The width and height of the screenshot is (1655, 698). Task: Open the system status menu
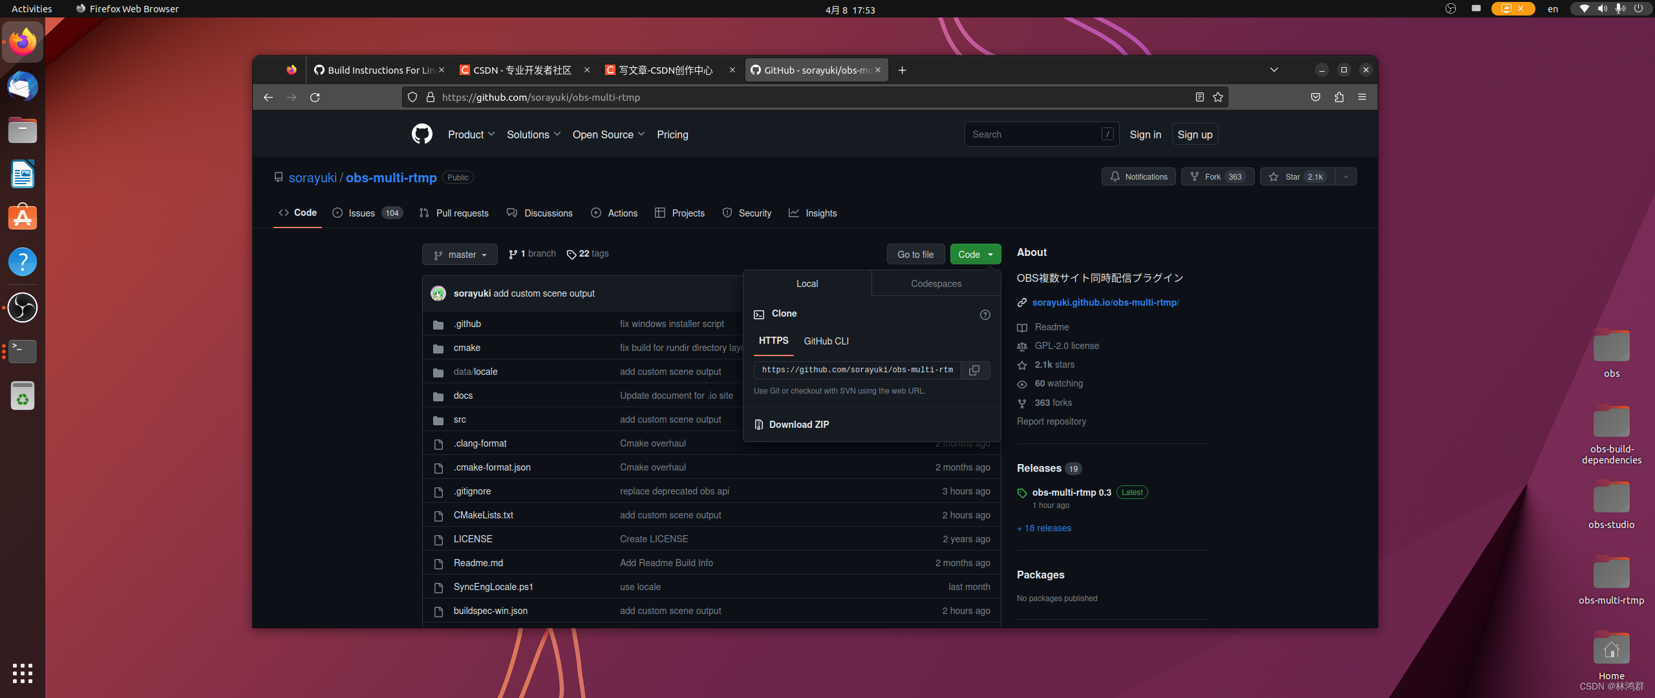click(1611, 9)
